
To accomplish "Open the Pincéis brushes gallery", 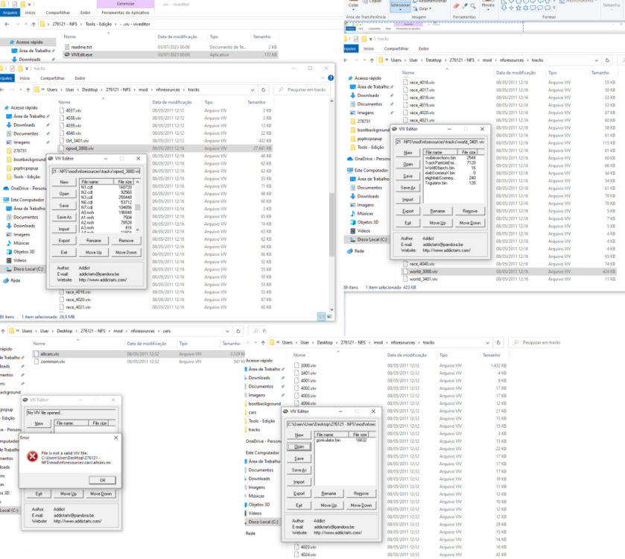I will tap(487, 6).
